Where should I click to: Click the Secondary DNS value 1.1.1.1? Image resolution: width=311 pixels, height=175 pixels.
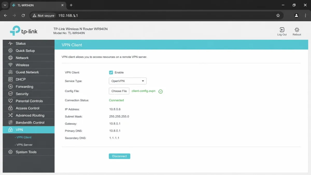(114, 138)
